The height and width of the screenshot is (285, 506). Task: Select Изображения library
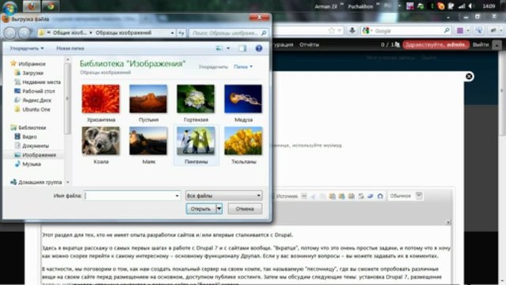[x=36, y=155]
